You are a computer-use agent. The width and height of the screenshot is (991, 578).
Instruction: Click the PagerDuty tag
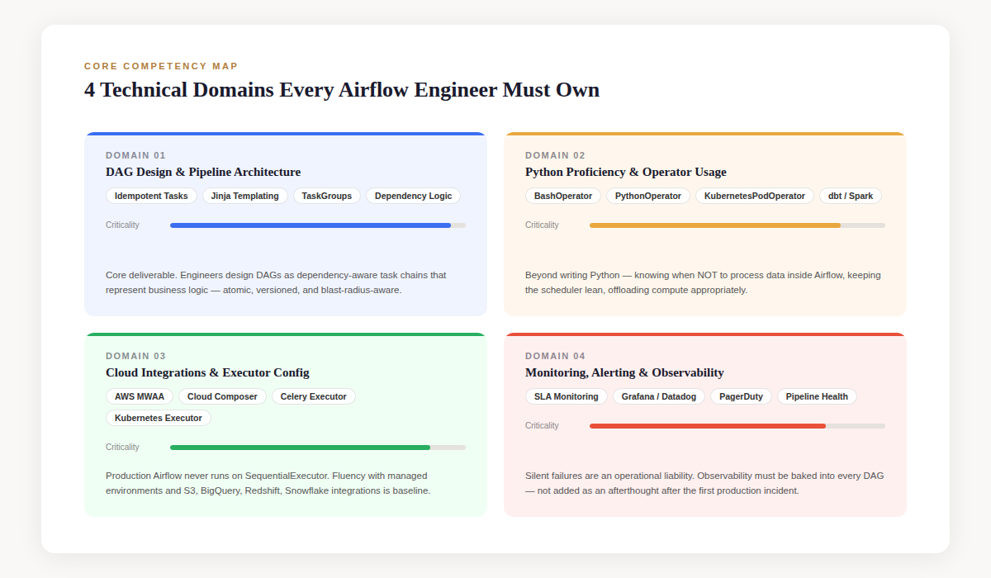[x=741, y=396]
